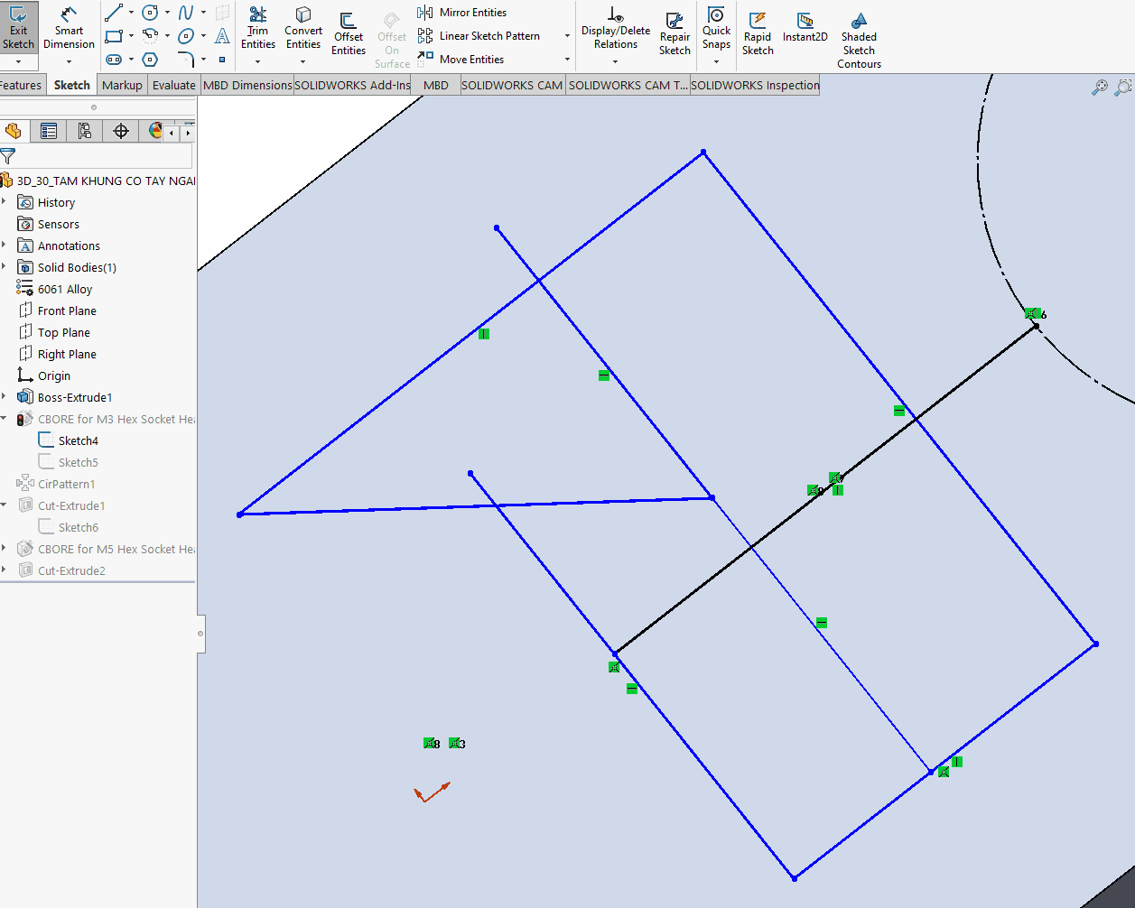Switch to the Evaluate tab
Screen dimensions: 1135x908
pos(173,85)
